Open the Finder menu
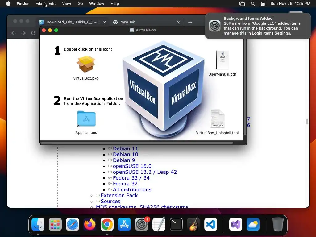This screenshot has height=237, width=316. coord(23,4)
